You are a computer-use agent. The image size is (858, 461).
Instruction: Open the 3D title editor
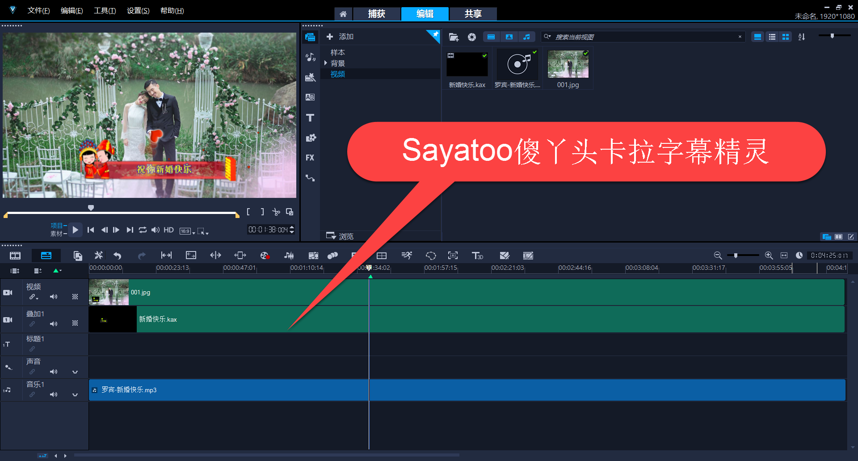click(478, 256)
